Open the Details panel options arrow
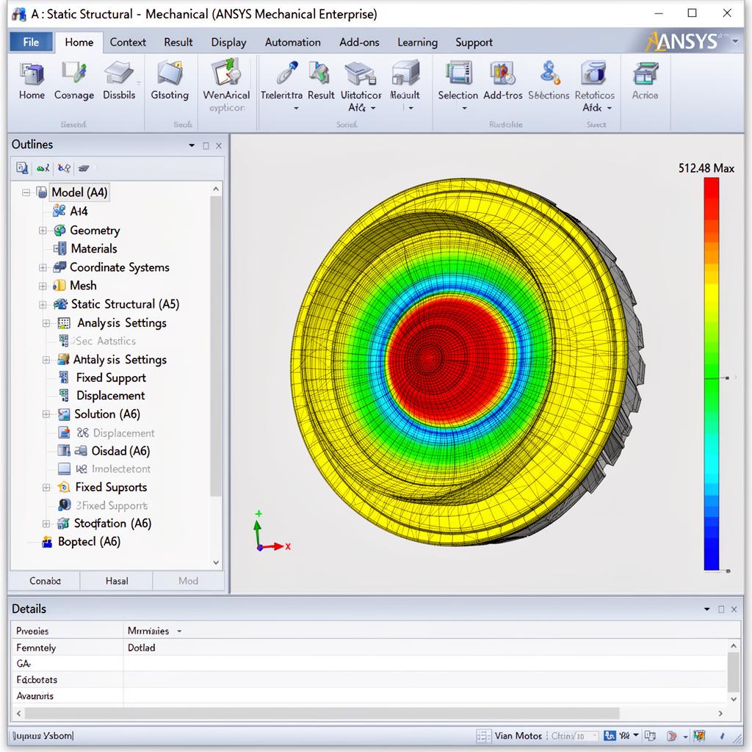This screenshot has width=752, height=752. [x=707, y=609]
